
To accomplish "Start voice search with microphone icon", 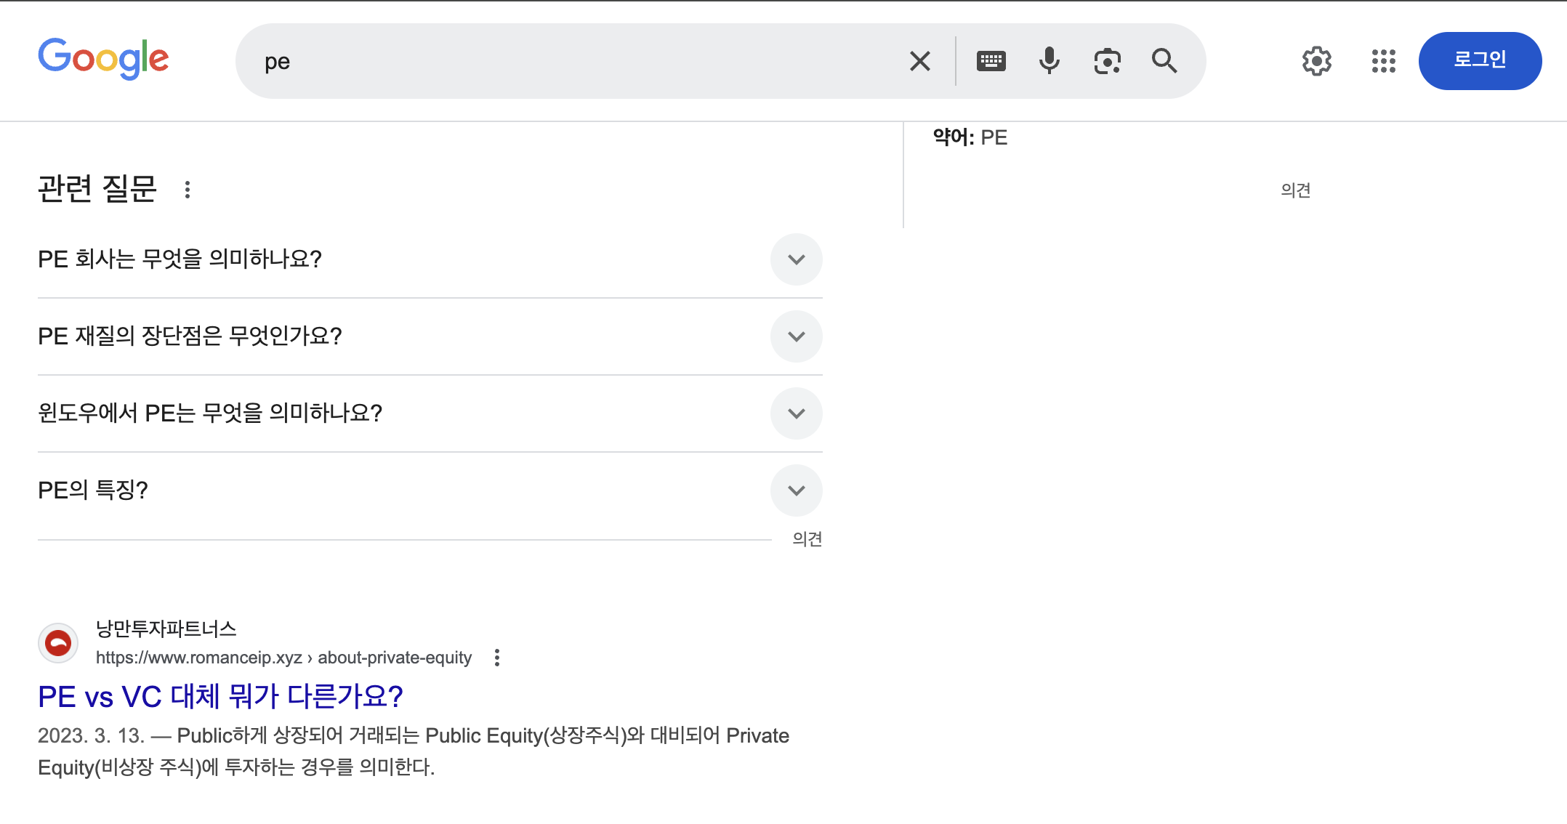I will pyautogui.click(x=1049, y=61).
